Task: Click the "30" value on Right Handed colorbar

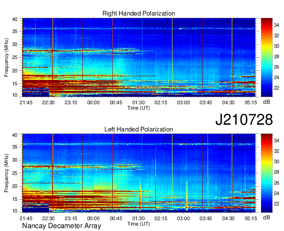Action: (x=276, y=46)
